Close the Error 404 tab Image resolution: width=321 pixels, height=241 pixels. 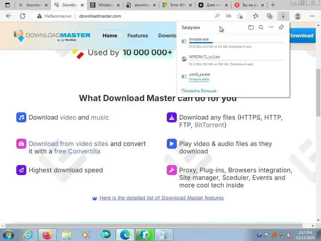click(190, 5)
